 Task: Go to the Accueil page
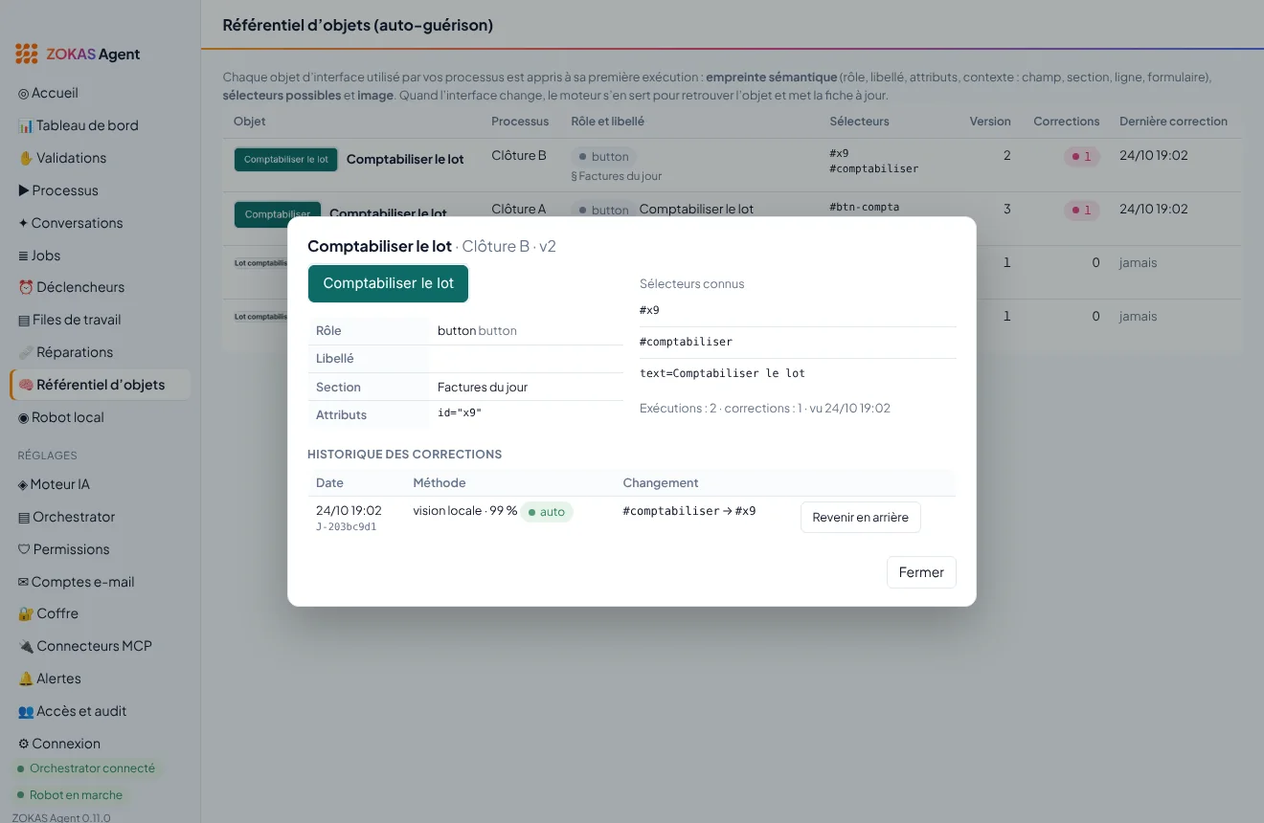pyautogui.click(x=101, y=93)
